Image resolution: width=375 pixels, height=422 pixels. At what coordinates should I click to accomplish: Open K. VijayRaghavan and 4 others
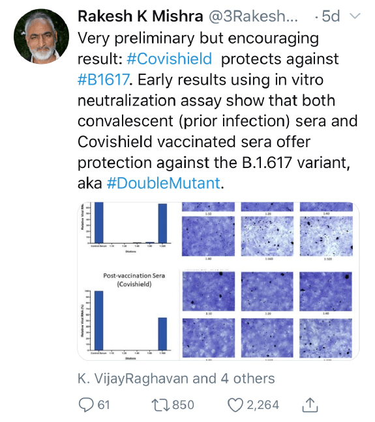pyautogui.click(x=176, y=378)
